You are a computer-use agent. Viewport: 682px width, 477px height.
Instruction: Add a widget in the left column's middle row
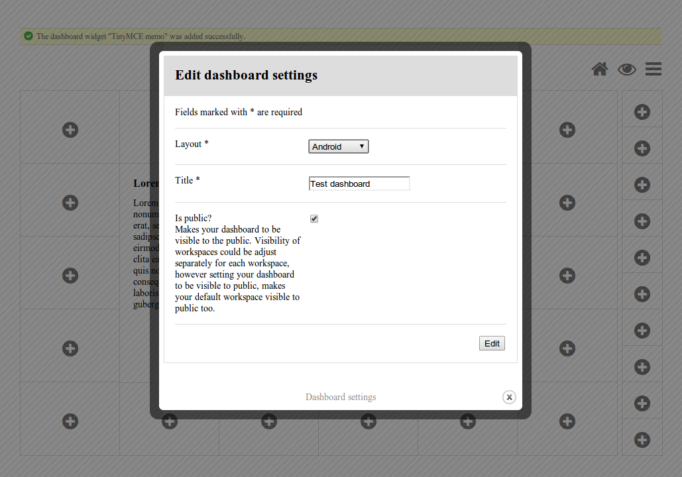click(70, 276)
